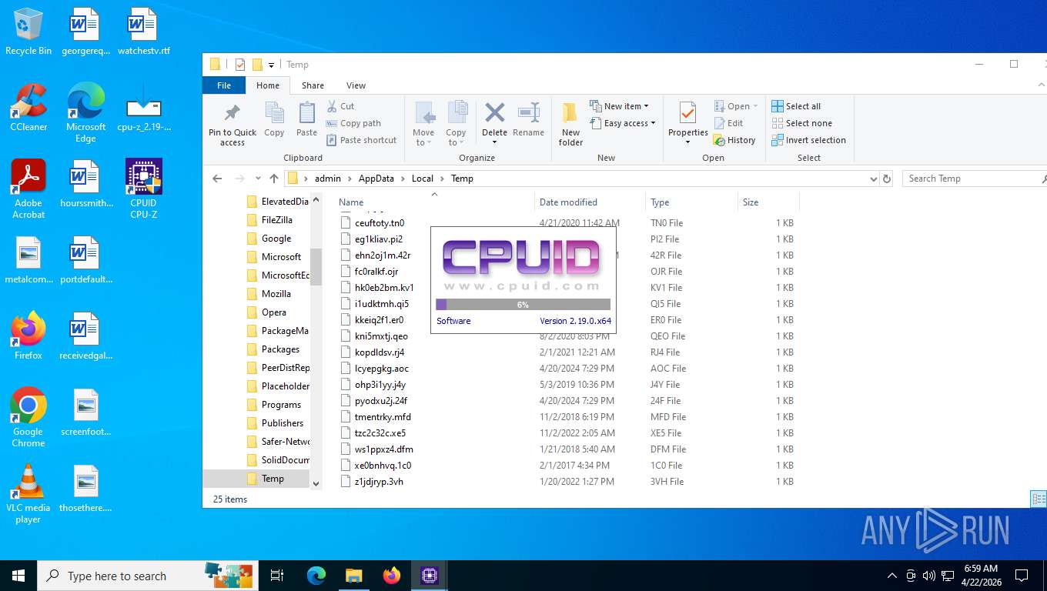Screen dimensions: 1047x591
Task: Select Google Chrome desktop icon
Action: tap(28, 417)
